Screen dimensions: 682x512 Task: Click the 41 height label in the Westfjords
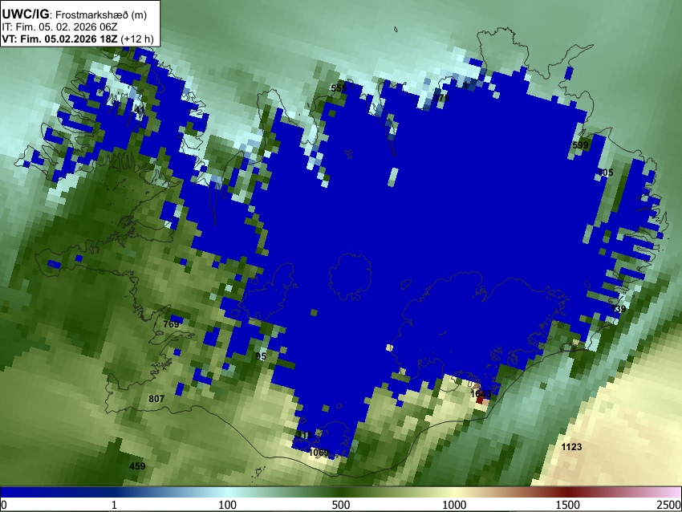139,110
